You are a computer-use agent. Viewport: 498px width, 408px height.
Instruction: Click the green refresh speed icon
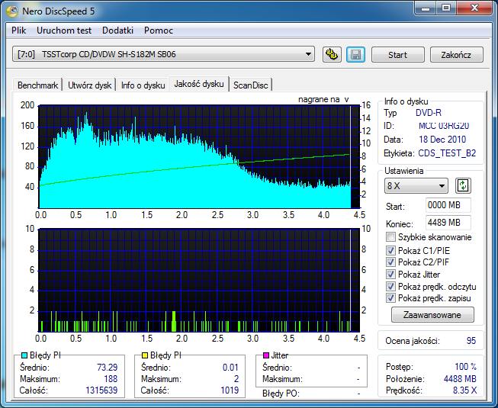pyautogui.click(x=463, y=186)
